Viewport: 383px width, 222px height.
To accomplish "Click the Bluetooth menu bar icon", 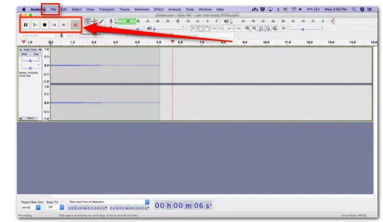I will [x=278, y=9].
